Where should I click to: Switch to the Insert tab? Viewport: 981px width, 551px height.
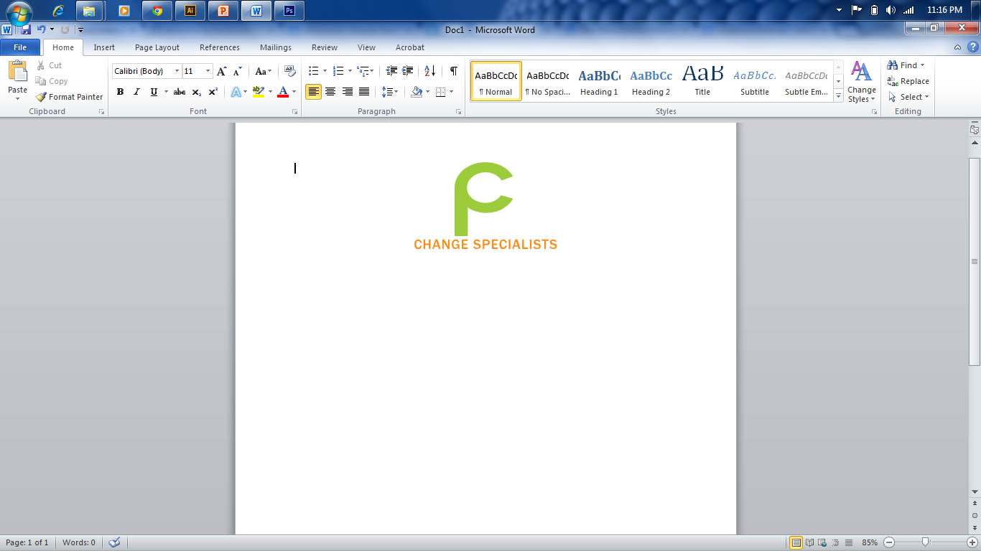pyautogui.click(x=104, y=47)
